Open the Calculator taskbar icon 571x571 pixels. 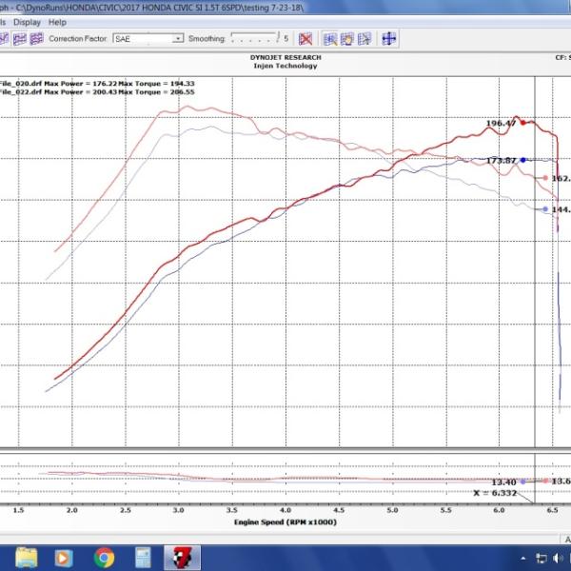[x=143, y=558]
